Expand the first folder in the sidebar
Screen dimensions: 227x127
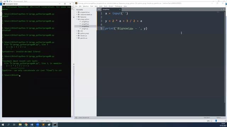tap(77, 12)
